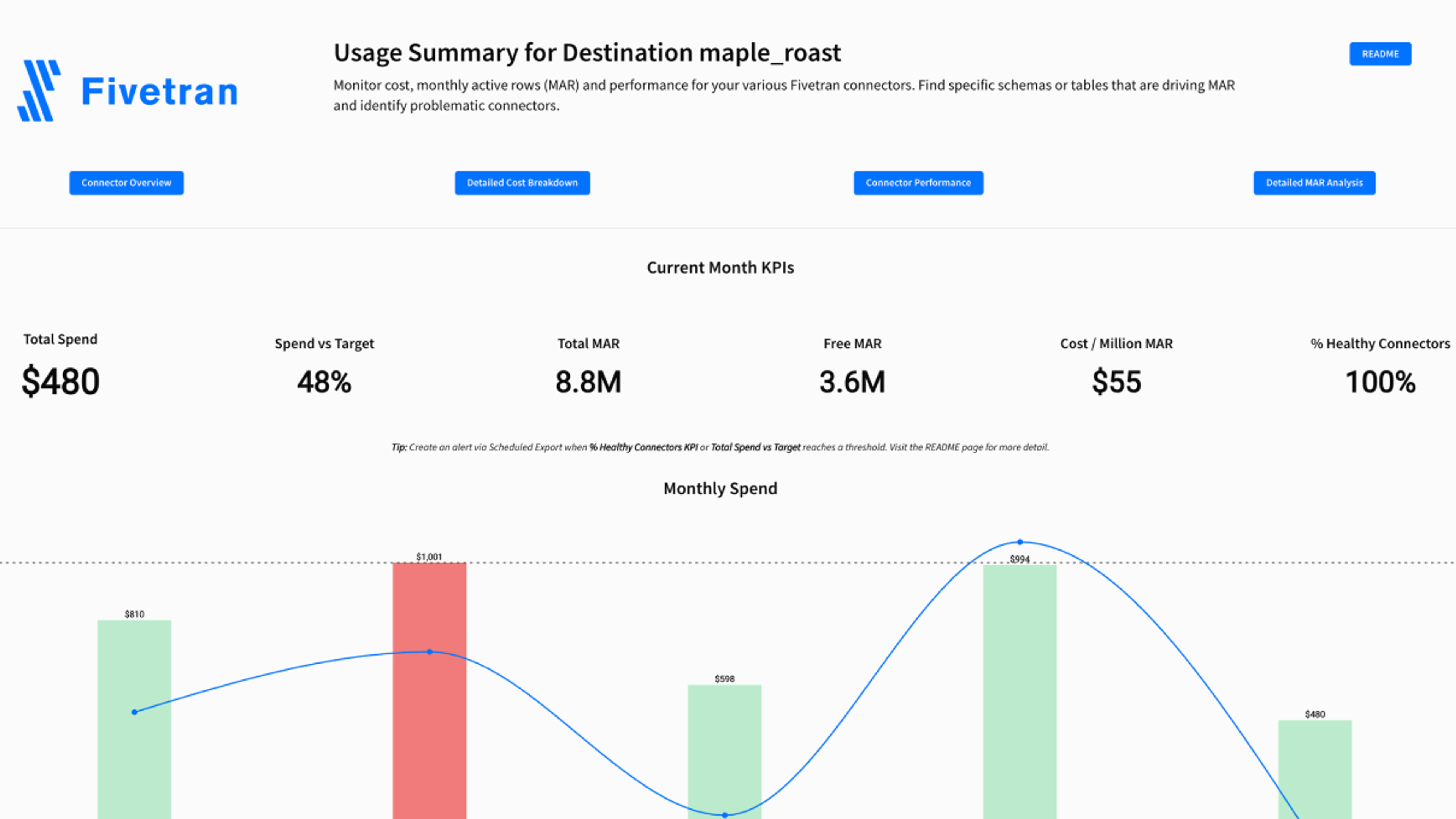Click the '% Healthy Connectors' KPI label
1456x819 pixels.
click(1380, 344)
